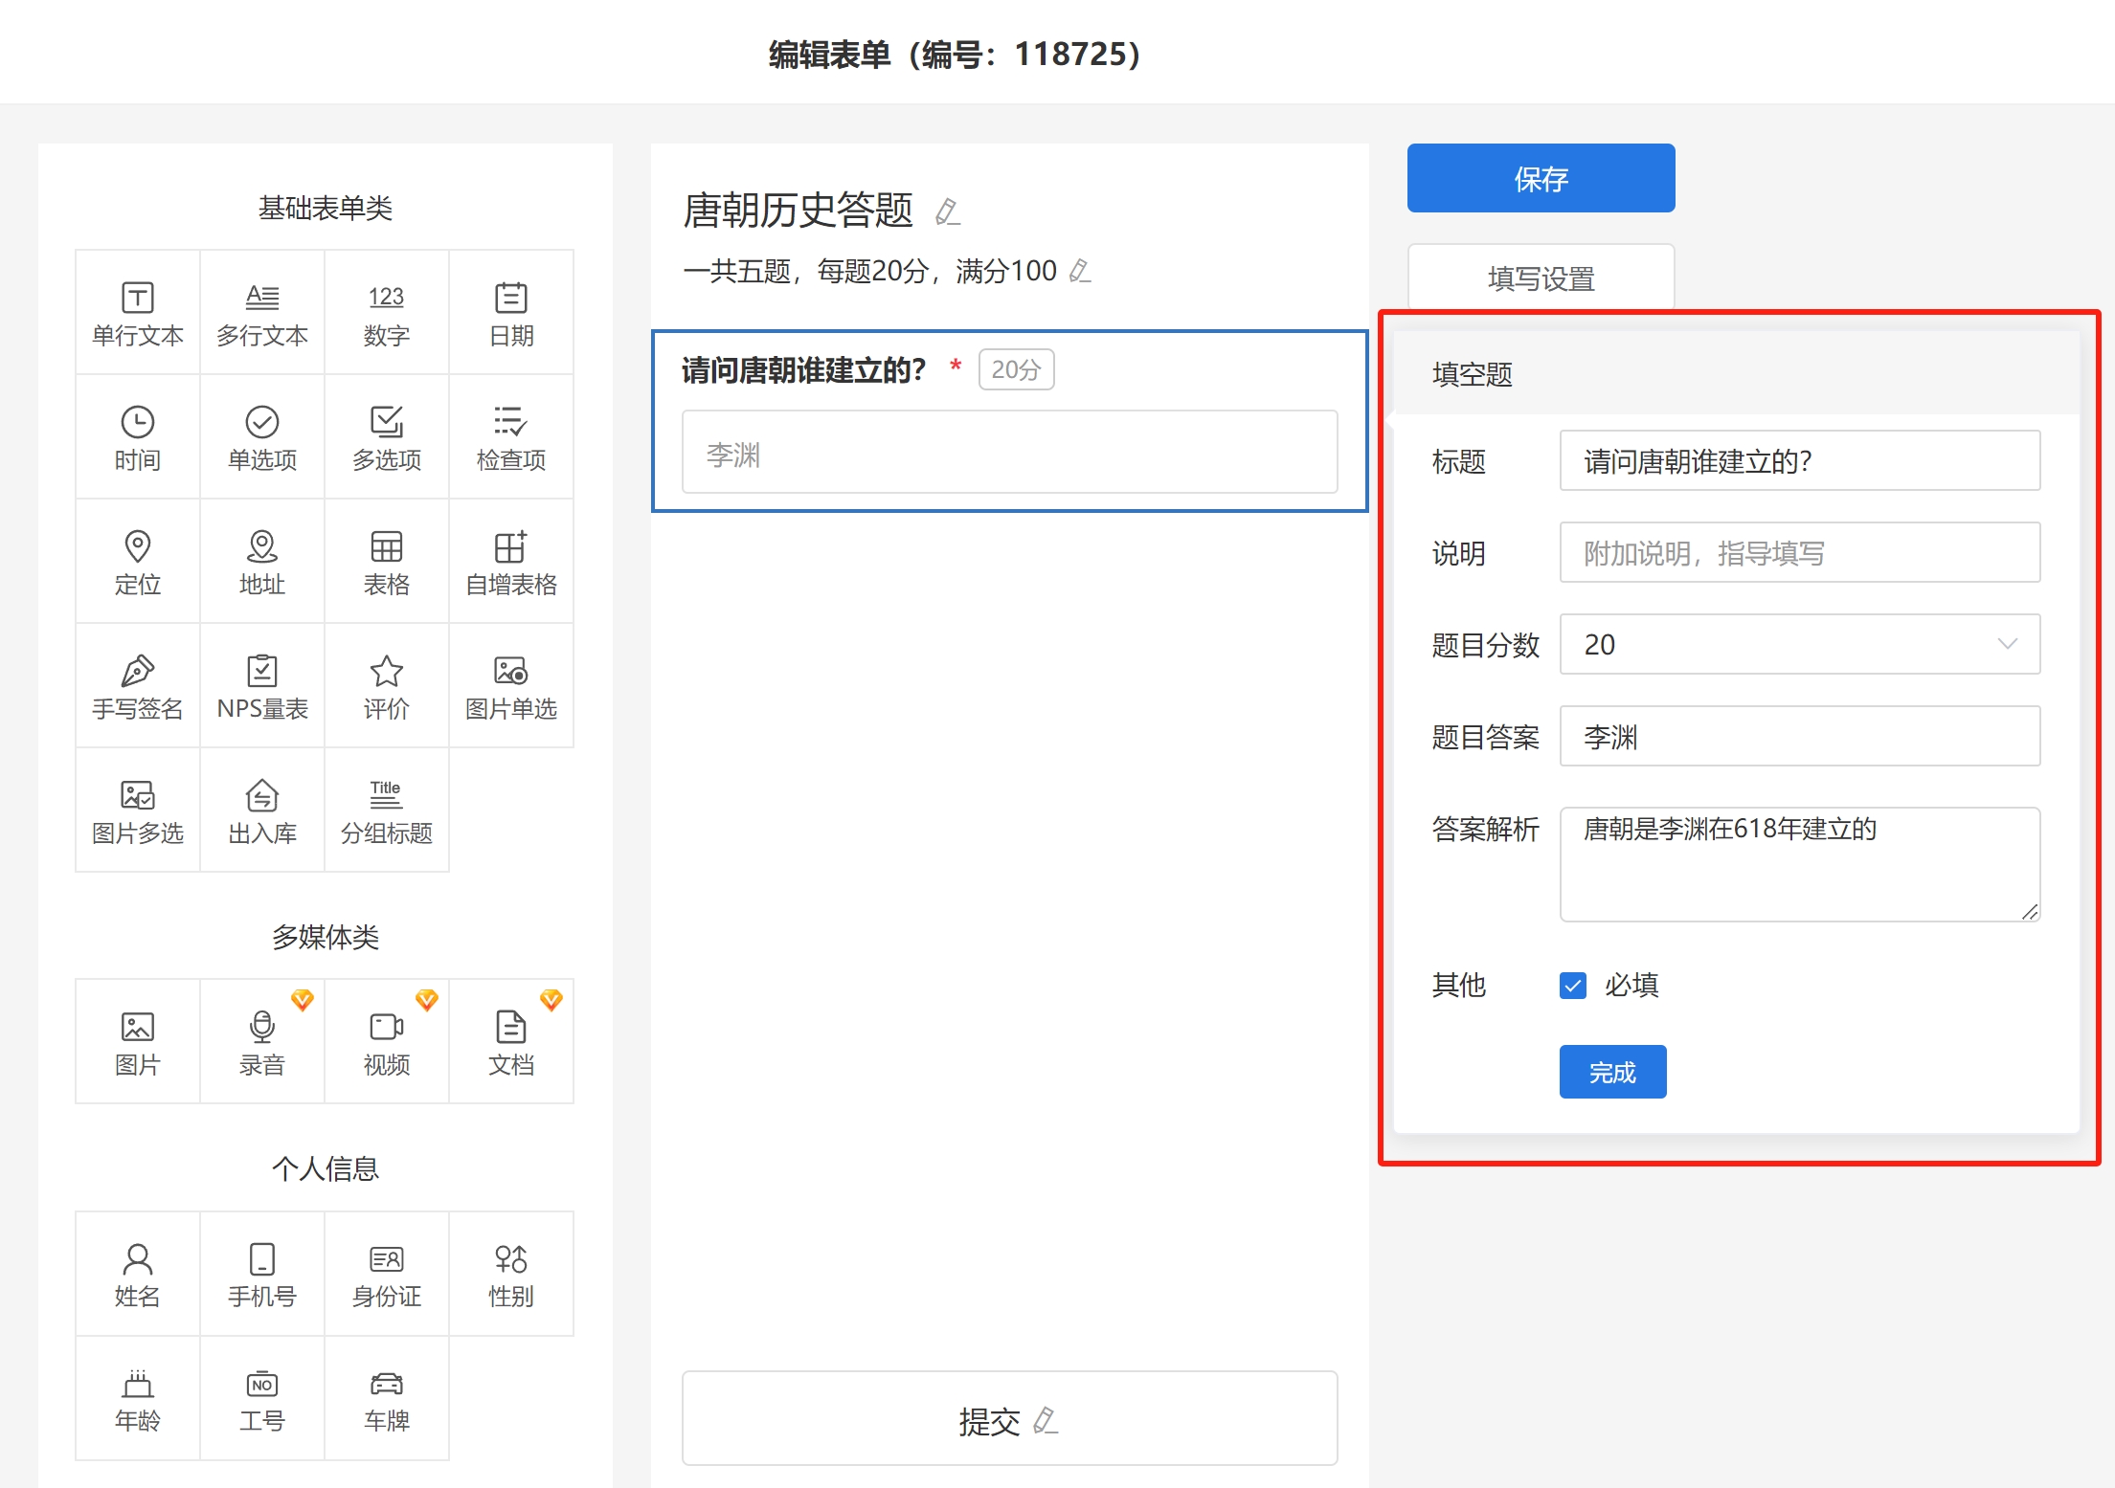Add a single-line text field
Viewport: 2115px width, 1488px height.
point(138,313)
